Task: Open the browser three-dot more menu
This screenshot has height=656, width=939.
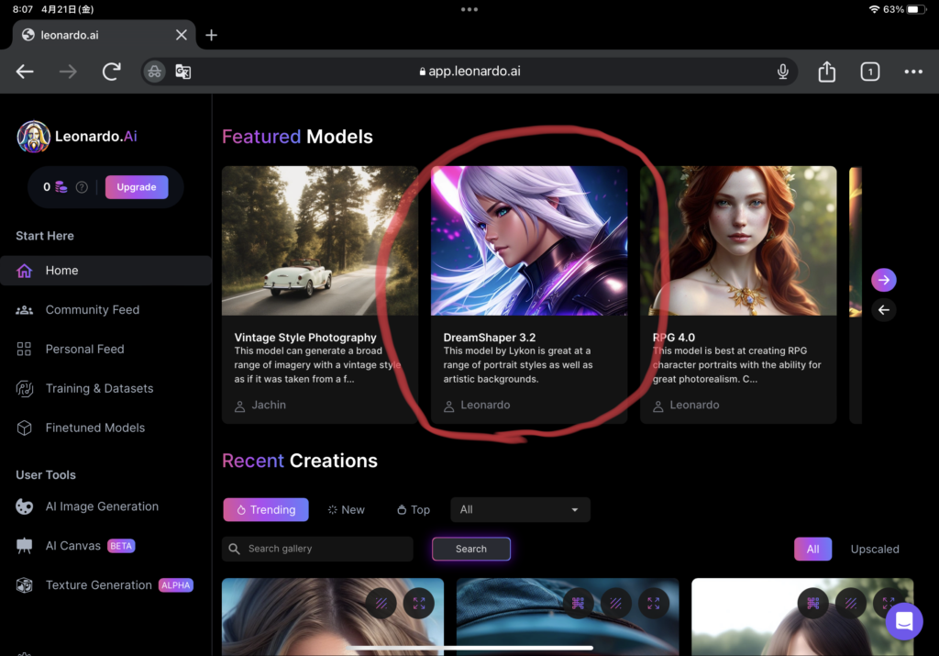Action: (913, 72)
